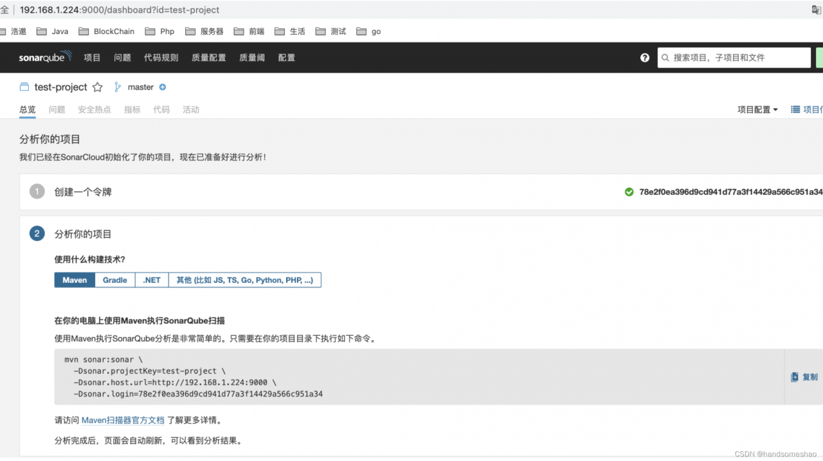Click step 1 创建一个令牌 header
Viewport: 823px width, 461px height.
coord(83,192)
